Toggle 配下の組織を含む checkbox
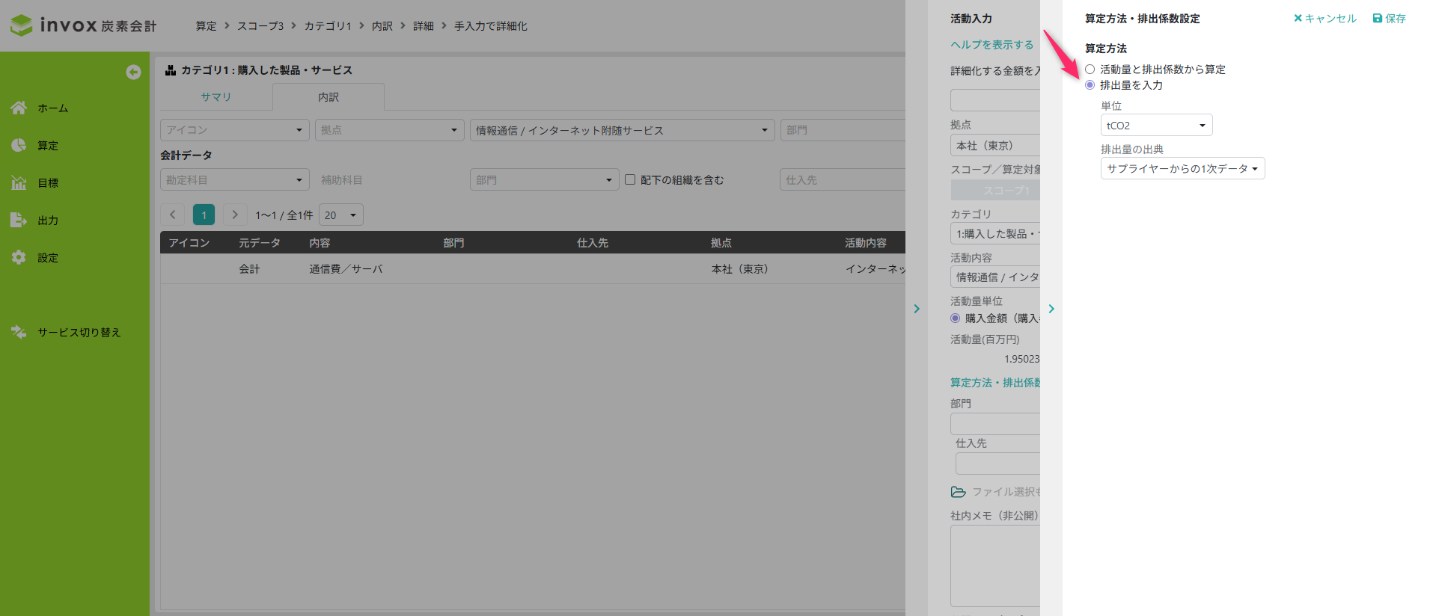This screenshot has height=616, width=1430. pos(630,179)
